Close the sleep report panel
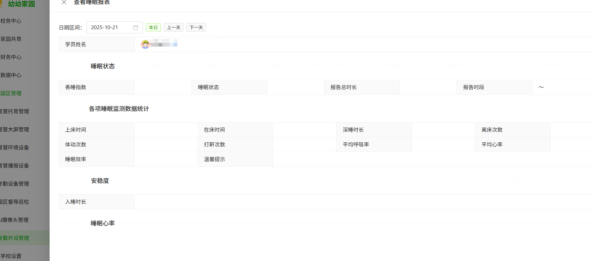Viewport: 595px width, 261px height. (64, 2)
